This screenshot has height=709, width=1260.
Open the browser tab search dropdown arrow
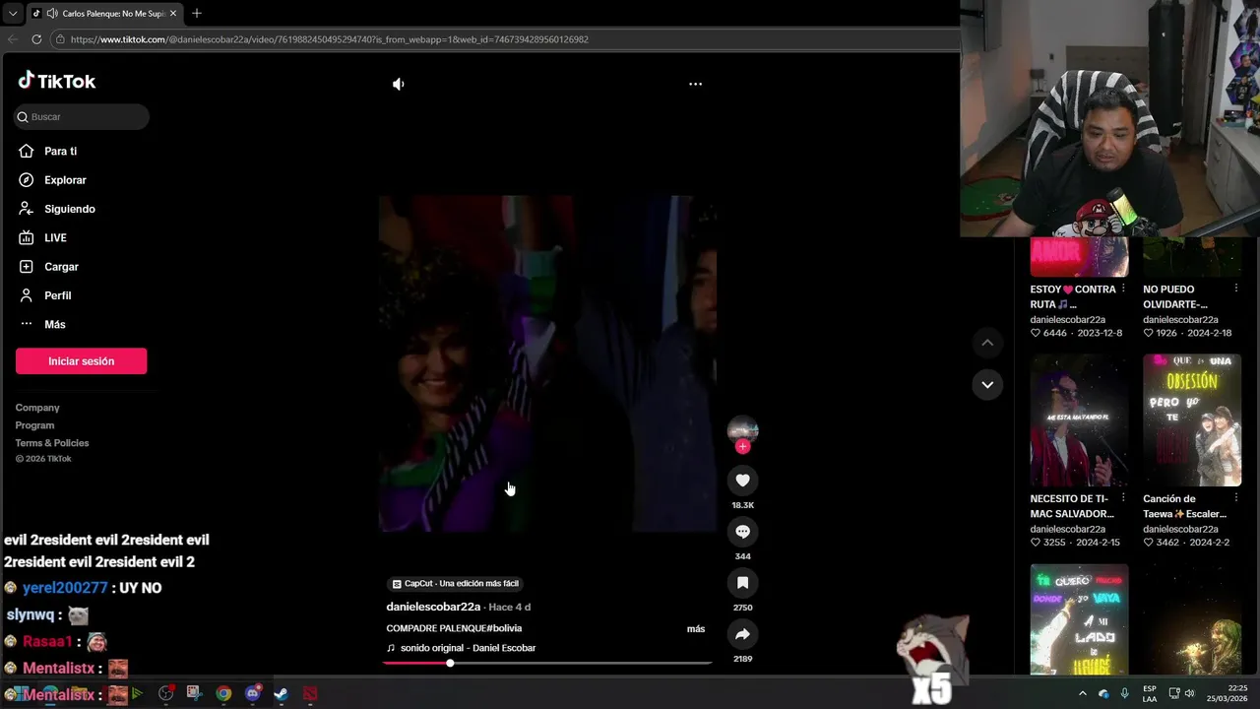(x=12, y=14)
